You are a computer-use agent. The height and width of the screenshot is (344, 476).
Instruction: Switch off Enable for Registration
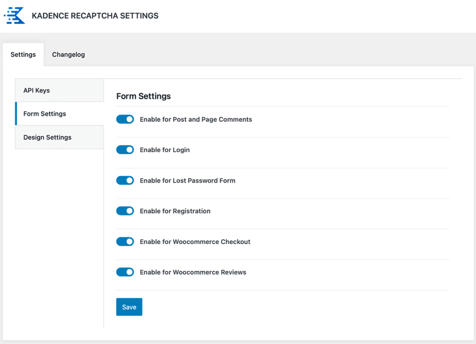coord(125,211)
